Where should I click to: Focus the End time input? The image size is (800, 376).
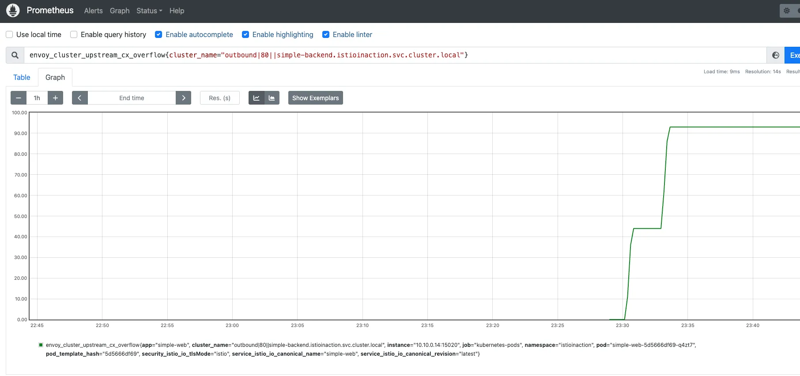(x=132, y=98)
